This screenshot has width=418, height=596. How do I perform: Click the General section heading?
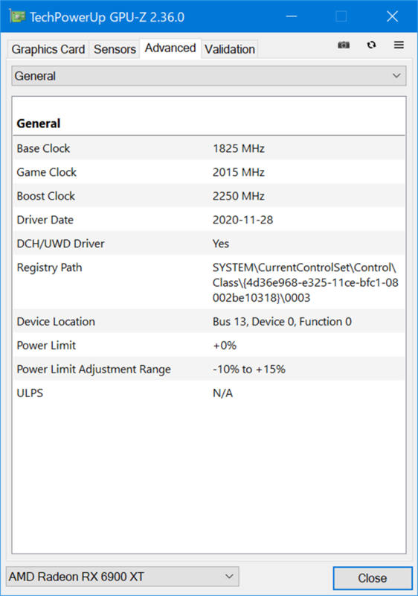pyautogui.click(x=39, y=124)
